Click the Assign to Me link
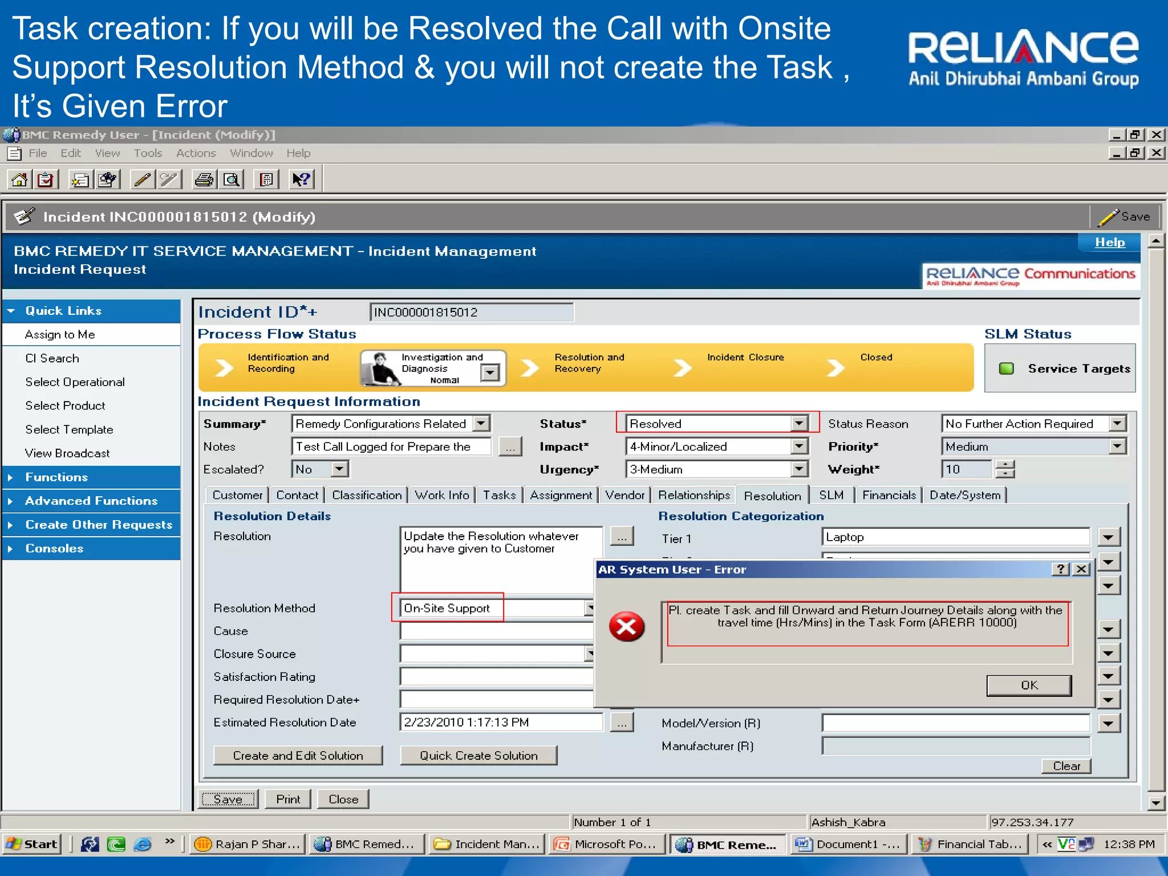Viewport: 1168px width, 876px height. (x=60, y=335)
